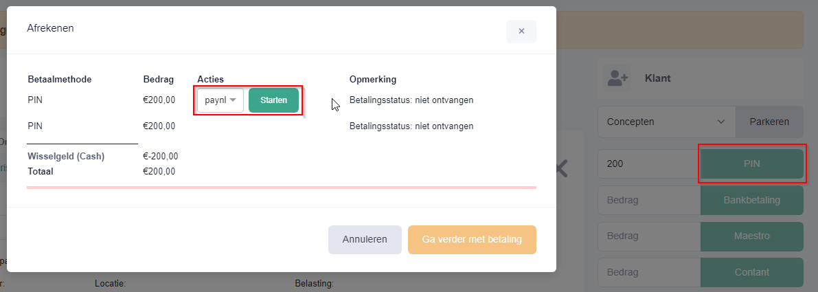Click the Opmerking column header

pyautogui.click(x=373, y=79)
